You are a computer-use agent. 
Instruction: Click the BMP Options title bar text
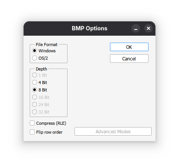pos(89,28)
